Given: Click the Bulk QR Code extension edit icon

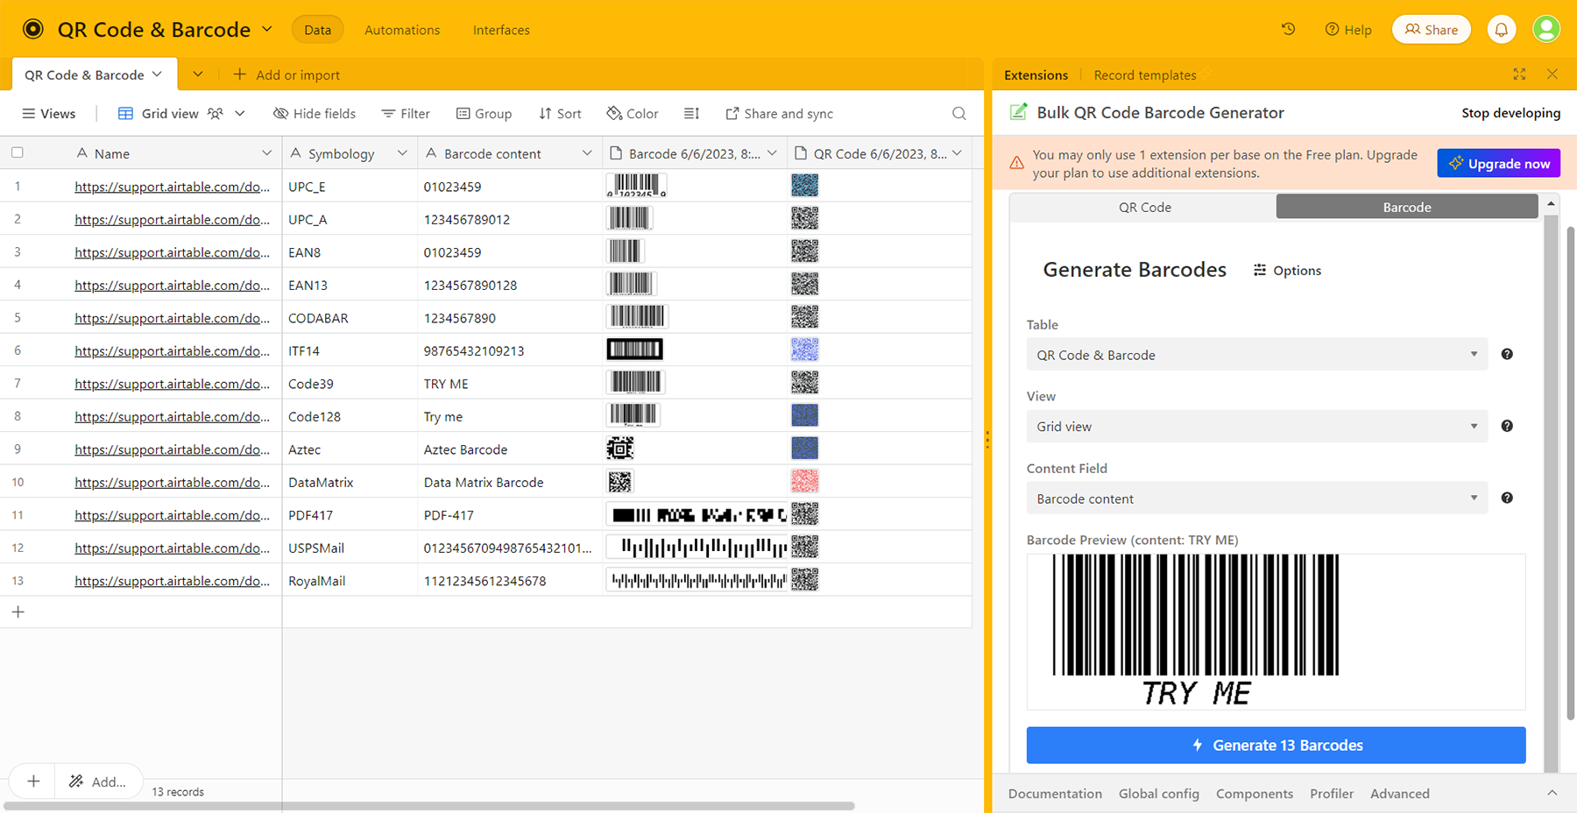Looking at the screenshot, I should click(1018, 112).
